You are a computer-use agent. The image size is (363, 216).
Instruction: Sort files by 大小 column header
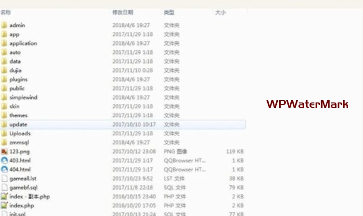pos(220,13)
